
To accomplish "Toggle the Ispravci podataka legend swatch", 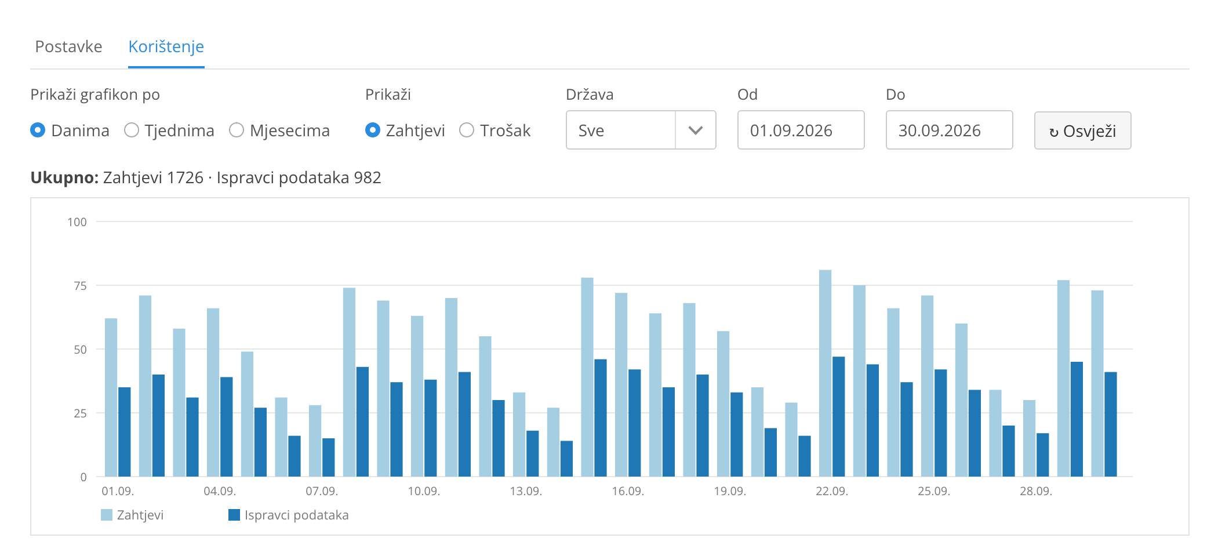I will tap(234, 515).
